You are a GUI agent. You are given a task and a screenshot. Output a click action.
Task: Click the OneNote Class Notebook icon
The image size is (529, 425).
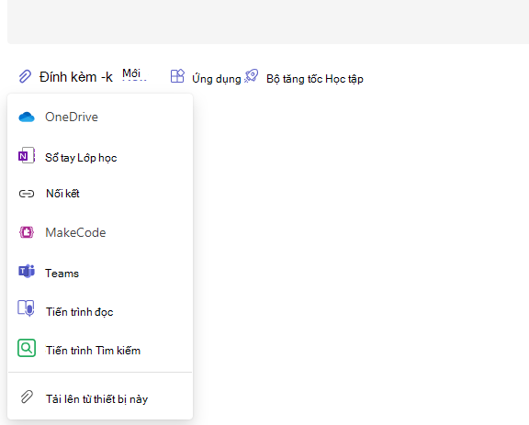click(x=27, y=155)
